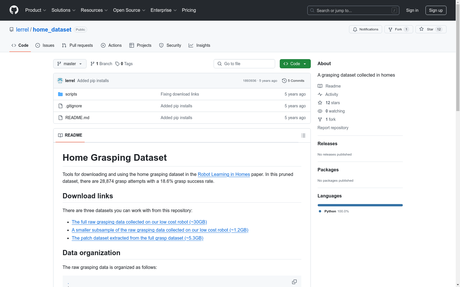Open the Resources dropdown
This screenshot has height=287, width=460.
click(94, 10)
